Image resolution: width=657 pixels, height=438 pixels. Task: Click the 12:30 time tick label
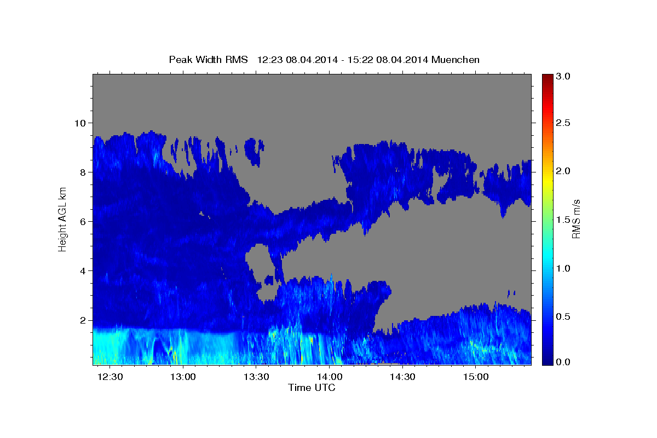click(109, 377)
